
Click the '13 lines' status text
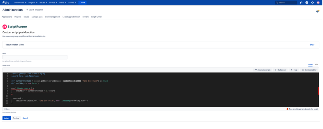[6, 109]
